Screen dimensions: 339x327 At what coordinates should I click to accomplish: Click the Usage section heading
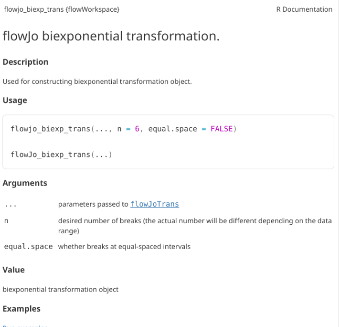[x=15, y=100]
